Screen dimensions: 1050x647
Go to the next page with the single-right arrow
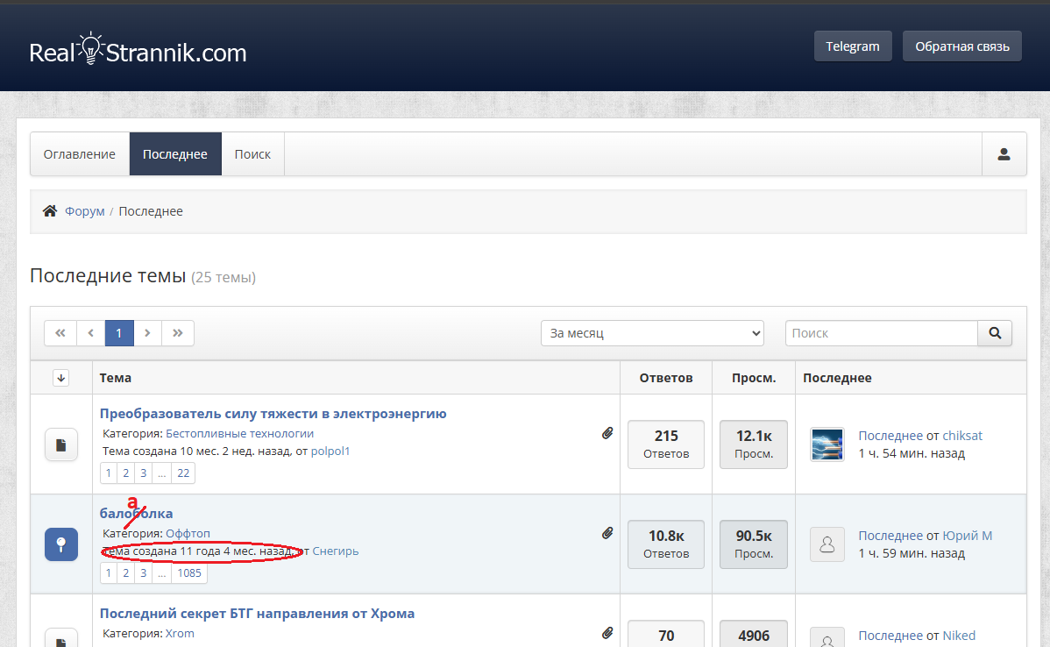pos(147,333)
